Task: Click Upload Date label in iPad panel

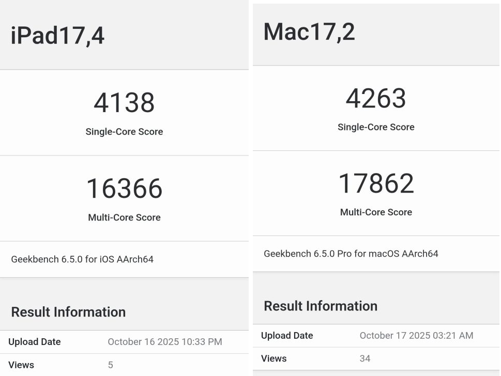Action: tap(34, 342)
